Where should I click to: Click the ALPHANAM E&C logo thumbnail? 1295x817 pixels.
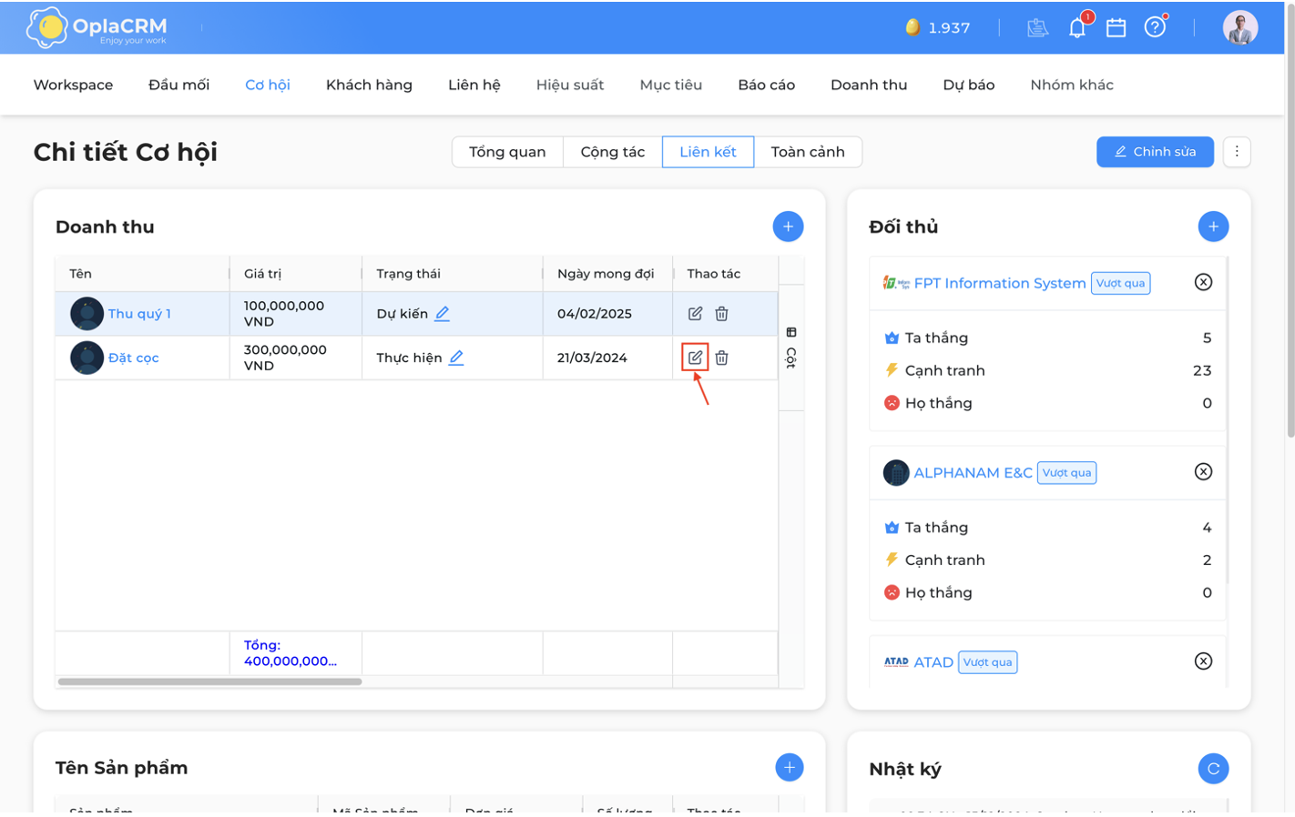[896, 472]
